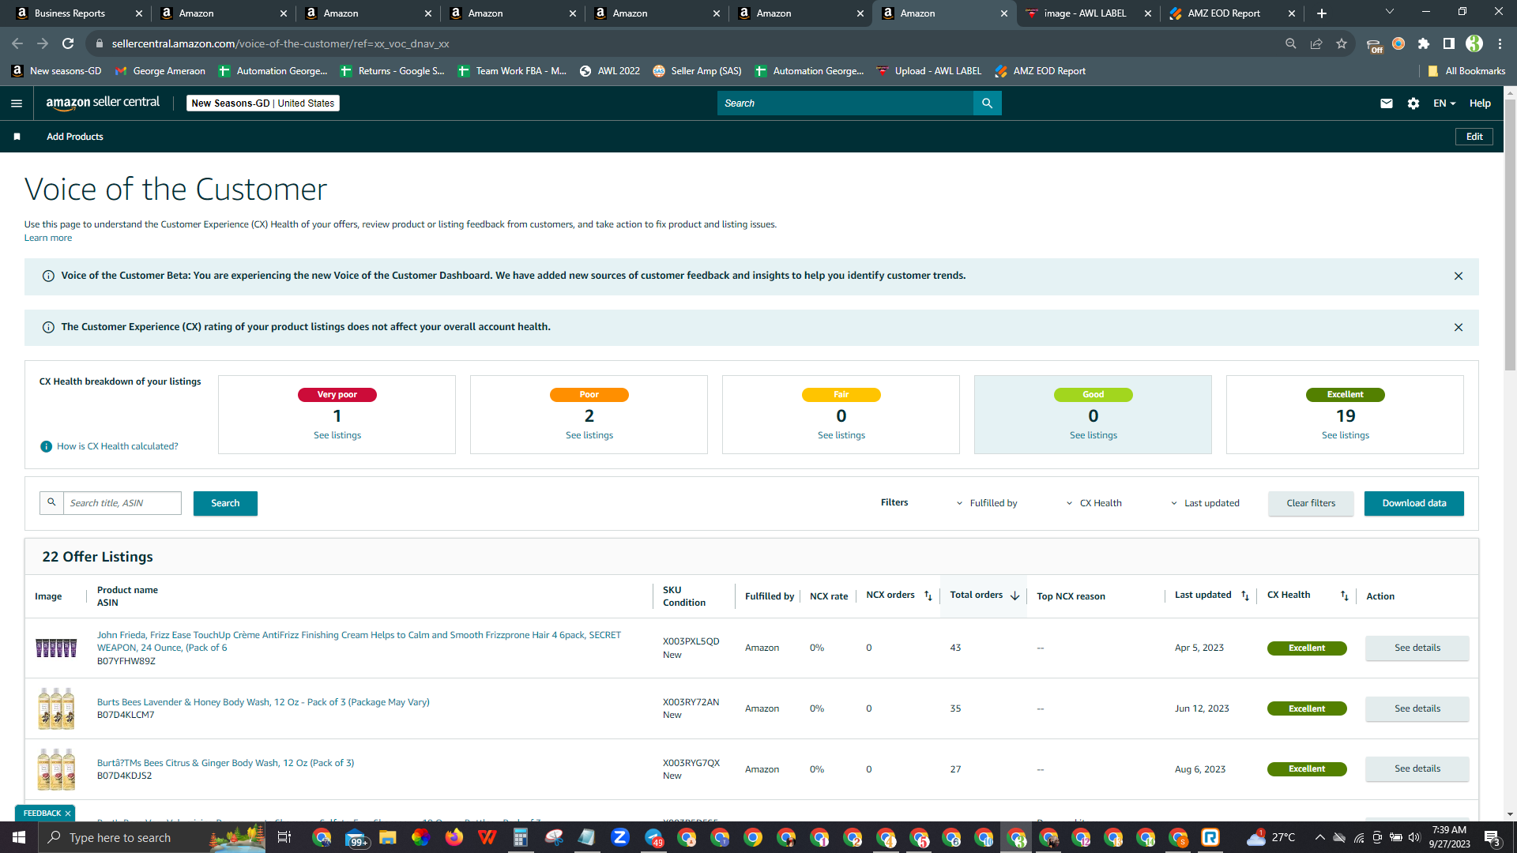Sort the table by CX Health
Screen dimensions: 1517x853
click(1345, 596)
